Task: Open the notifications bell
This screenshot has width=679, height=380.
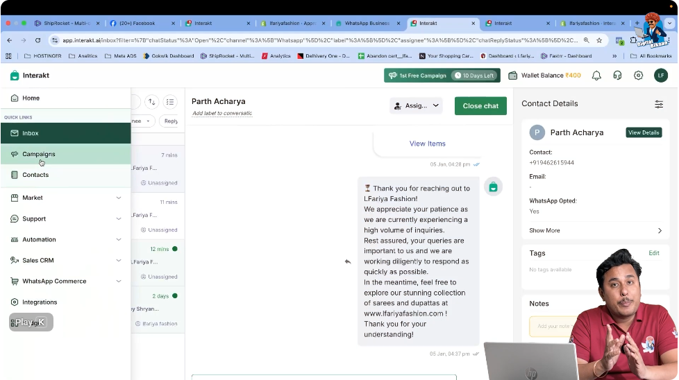Action: pos(596,75)
